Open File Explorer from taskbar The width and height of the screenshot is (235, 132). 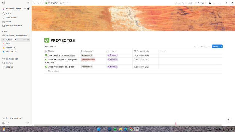(x=120, y=129)
